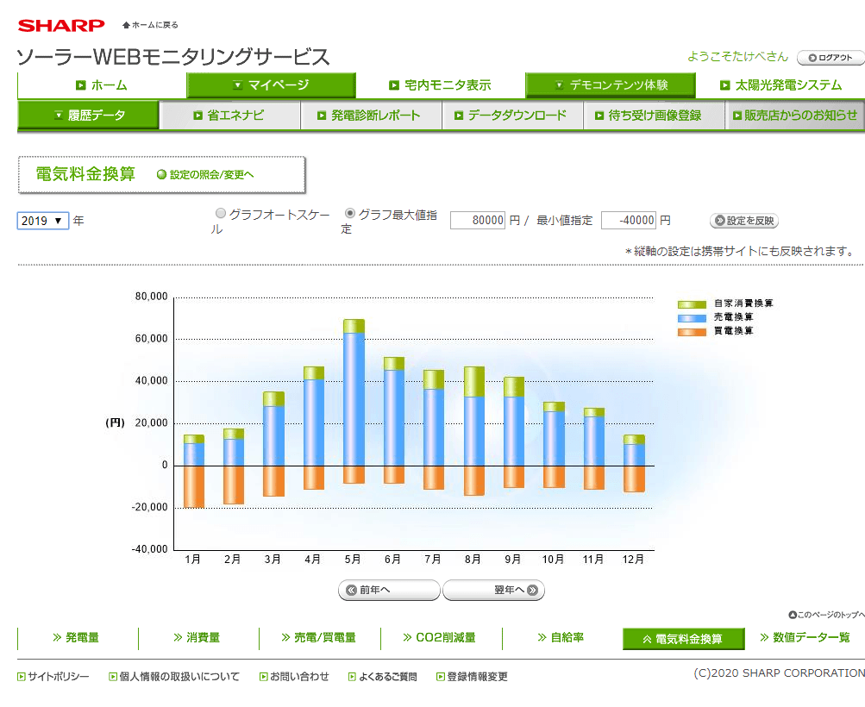
Task: Click the arrow icon on 設定を反映
Action: click(x=719, y=221)
